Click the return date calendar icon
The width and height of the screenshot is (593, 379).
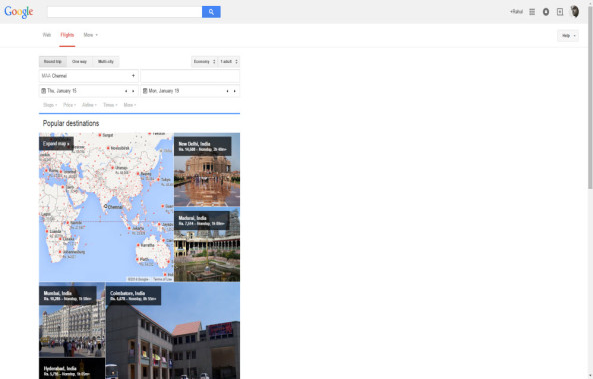click(145, 91)
